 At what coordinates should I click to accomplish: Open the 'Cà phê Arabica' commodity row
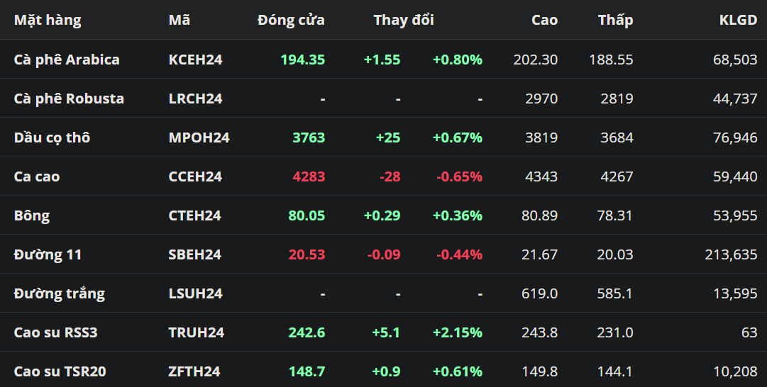(67, 60)
